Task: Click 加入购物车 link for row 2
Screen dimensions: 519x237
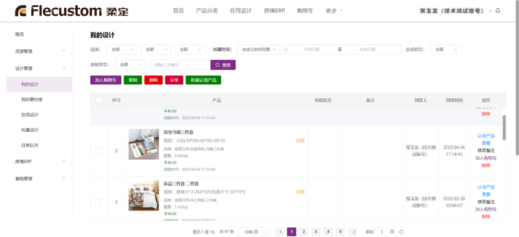Action: [486, 158]
